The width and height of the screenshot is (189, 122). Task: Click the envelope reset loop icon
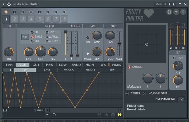pos(54,115)
